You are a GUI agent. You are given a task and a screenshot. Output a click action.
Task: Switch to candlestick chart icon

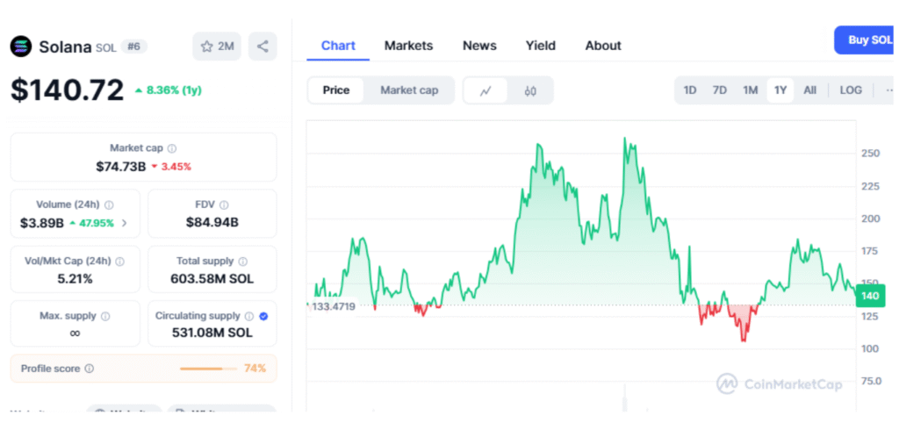(530, 90)
